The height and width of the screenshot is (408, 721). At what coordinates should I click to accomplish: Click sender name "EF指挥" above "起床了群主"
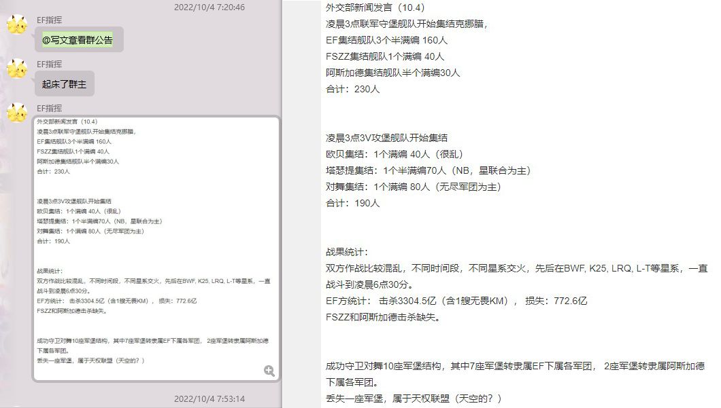49,64
